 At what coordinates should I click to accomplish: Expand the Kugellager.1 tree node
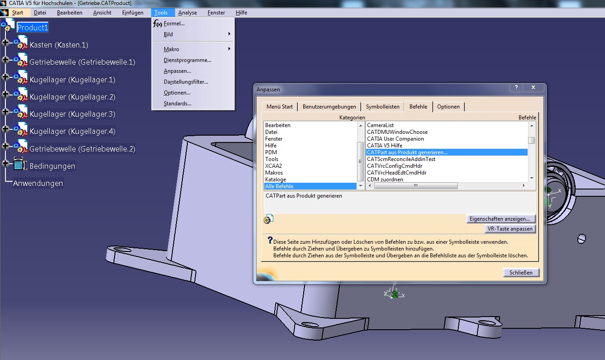click(5, 77)
